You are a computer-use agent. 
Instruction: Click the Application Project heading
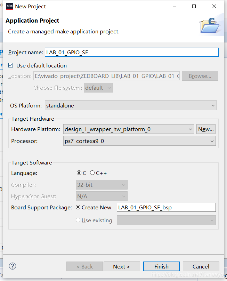pos(32,21)
